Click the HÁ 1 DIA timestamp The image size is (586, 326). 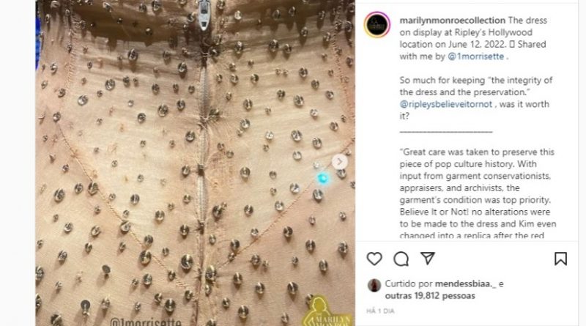(x=380, y=311)
